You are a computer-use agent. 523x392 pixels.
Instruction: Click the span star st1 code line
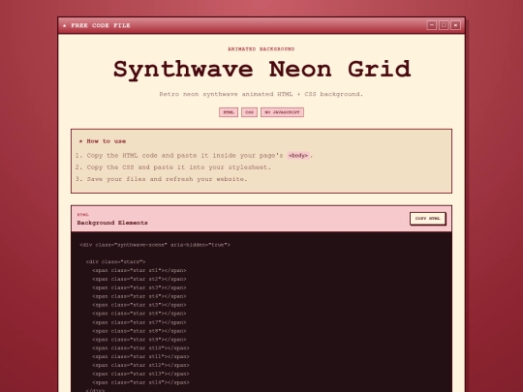click(x=139, y=270)
